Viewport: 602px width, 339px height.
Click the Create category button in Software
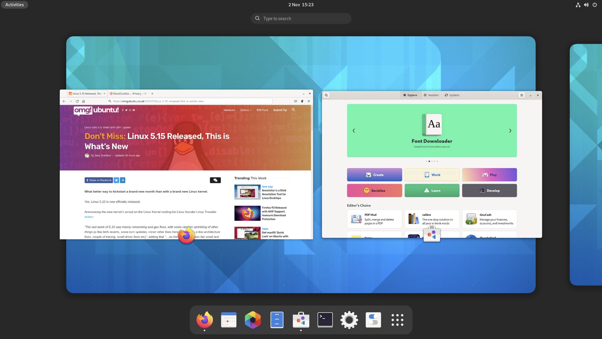coord(374,174)
